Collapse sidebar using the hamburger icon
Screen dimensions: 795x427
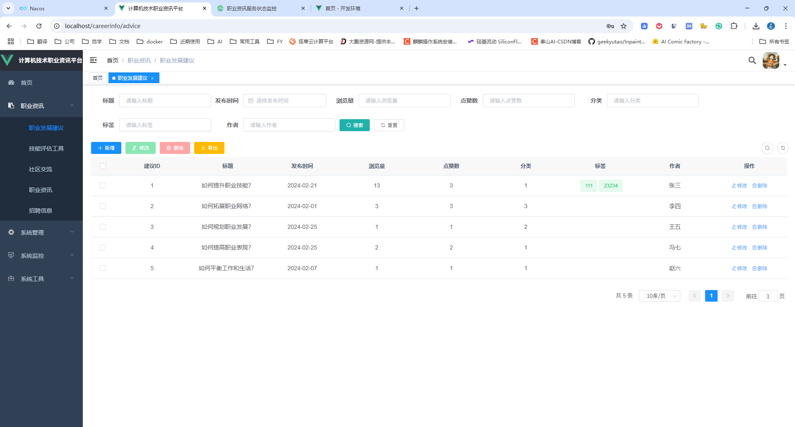[x=93, y=60]
